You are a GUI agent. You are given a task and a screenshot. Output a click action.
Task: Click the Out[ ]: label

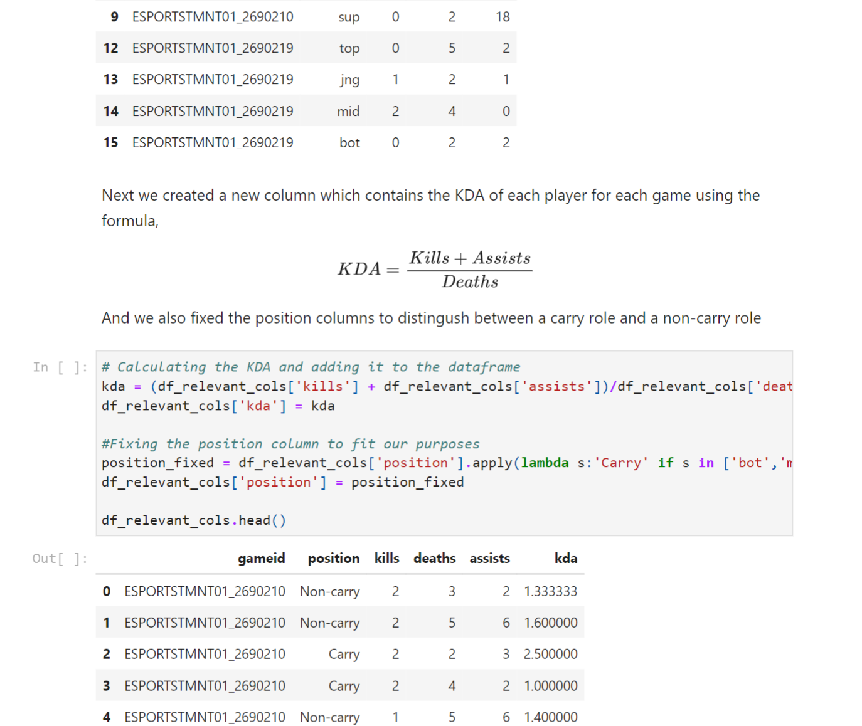click(x=59, y=559)
